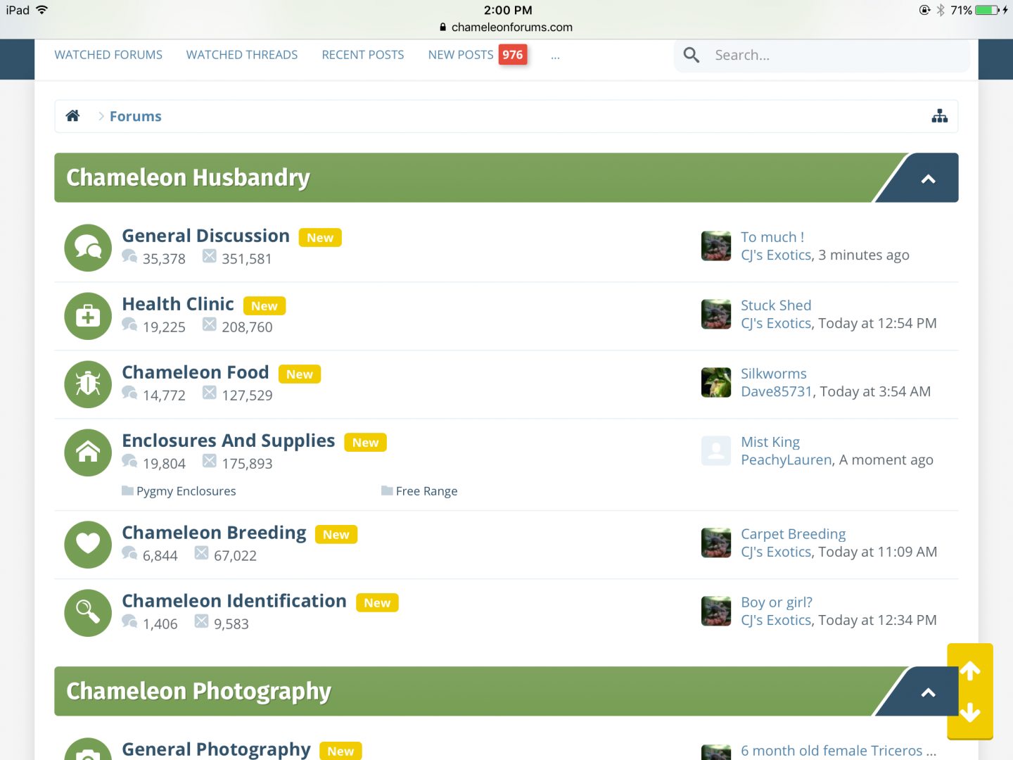Viewport: 1013px width, 760px height.
Task: Go to Recent Posts tab
Action: (x=363, y=55)
